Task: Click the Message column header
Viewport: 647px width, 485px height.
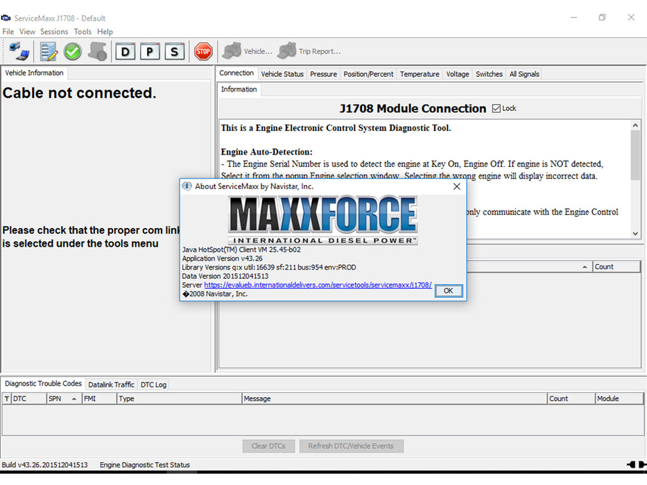Action: click(394, 399)
